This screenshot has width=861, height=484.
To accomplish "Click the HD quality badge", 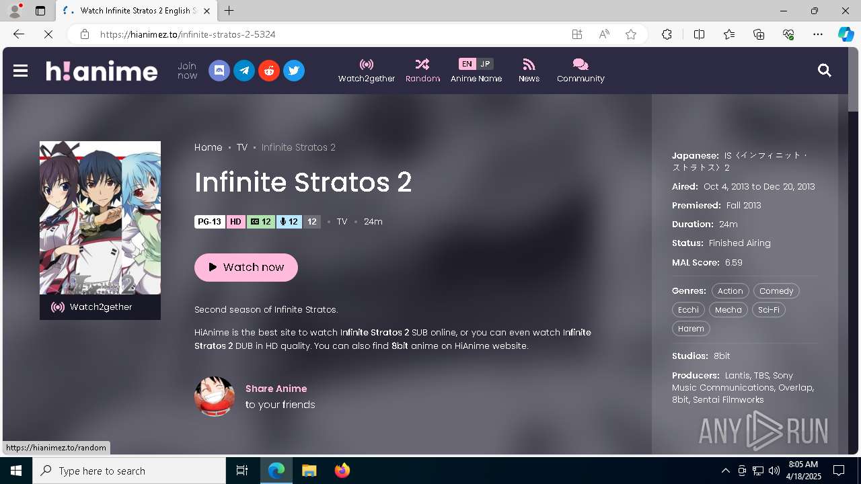I will point(235,222).
